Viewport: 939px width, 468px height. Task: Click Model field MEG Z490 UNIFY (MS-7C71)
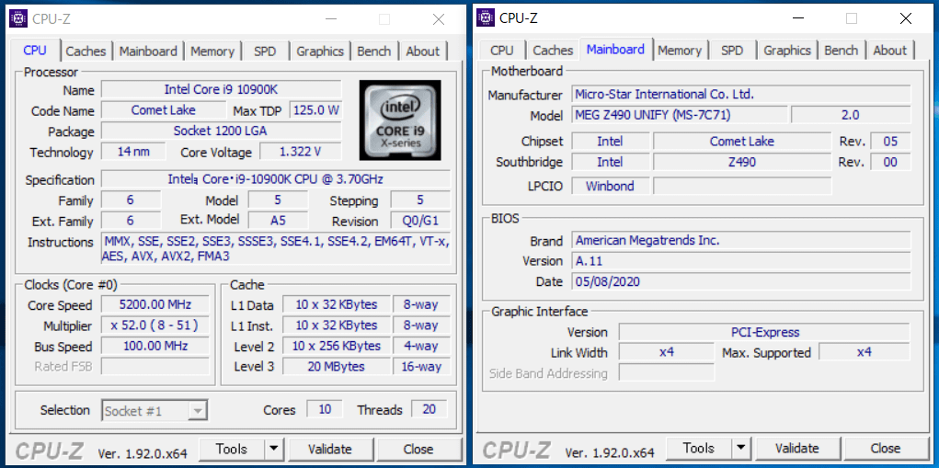[x=680, y=114]
